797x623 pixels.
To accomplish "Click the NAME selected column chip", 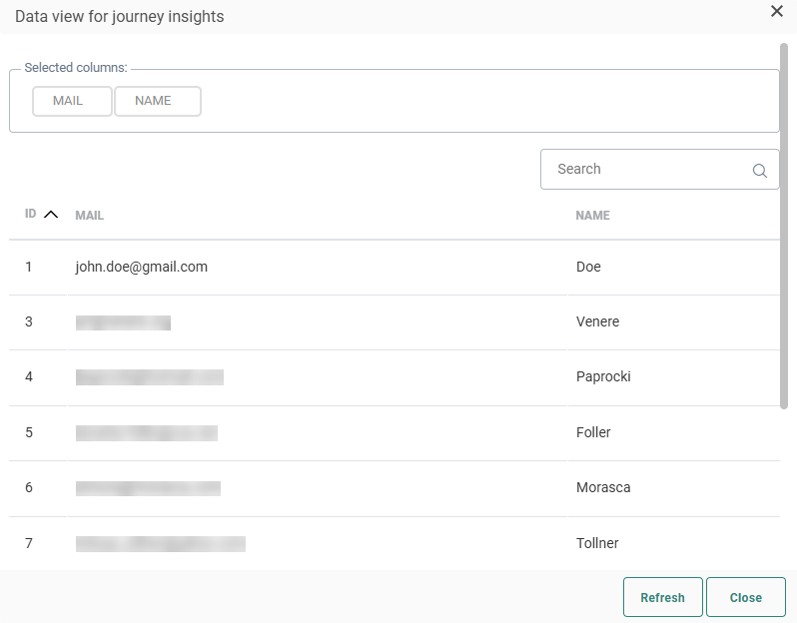I will 158,101.
